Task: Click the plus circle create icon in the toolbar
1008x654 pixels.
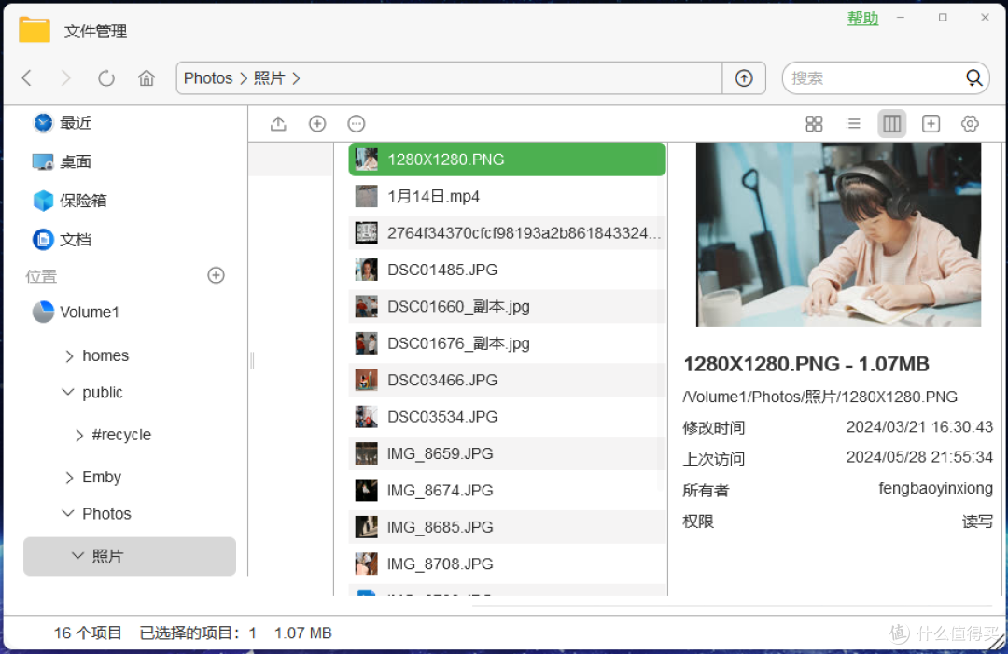Action: (x=317, y=123)
